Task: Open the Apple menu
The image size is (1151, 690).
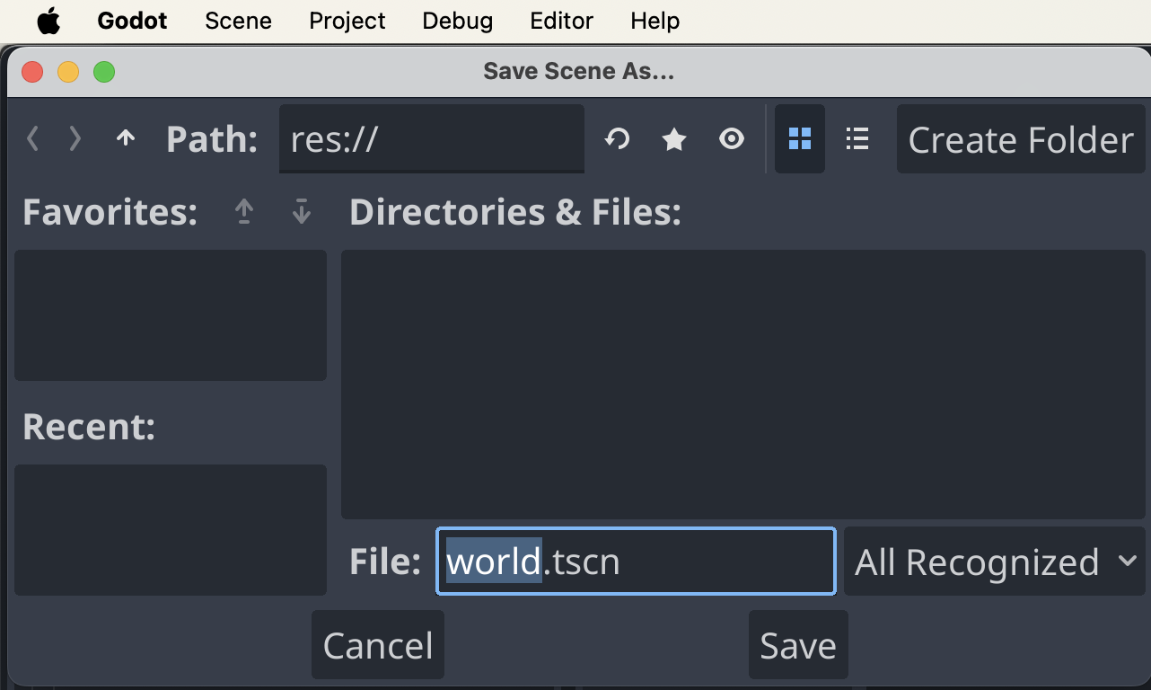Action: 48,20
